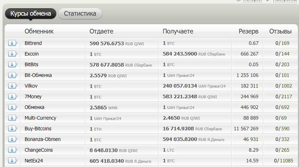Open info icon for Bonanza-Obmen row
The height and width of the screenshot is (167, 299).
12,139
